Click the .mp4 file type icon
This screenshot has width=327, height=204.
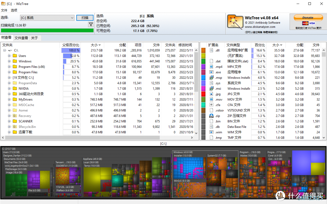(x=211, y=67)
